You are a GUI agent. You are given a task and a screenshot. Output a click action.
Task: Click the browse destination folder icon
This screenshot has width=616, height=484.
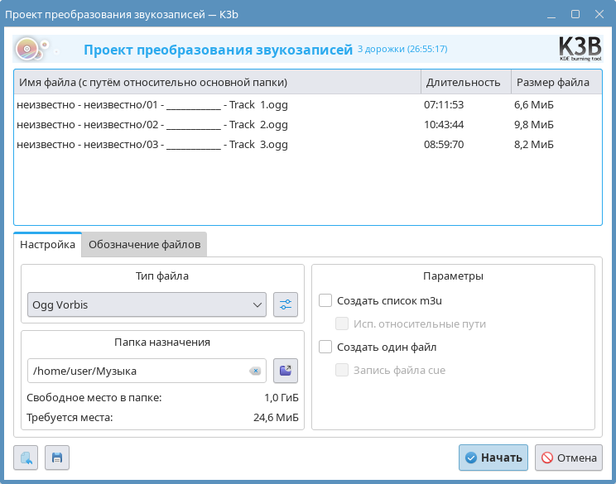click(286, 371)
